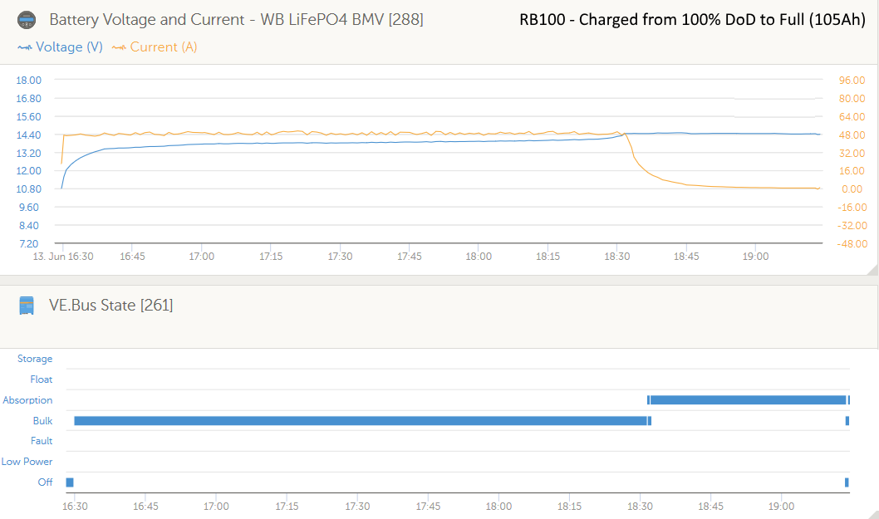
Task: Click the Low Power row label
Action: point(27,462)
